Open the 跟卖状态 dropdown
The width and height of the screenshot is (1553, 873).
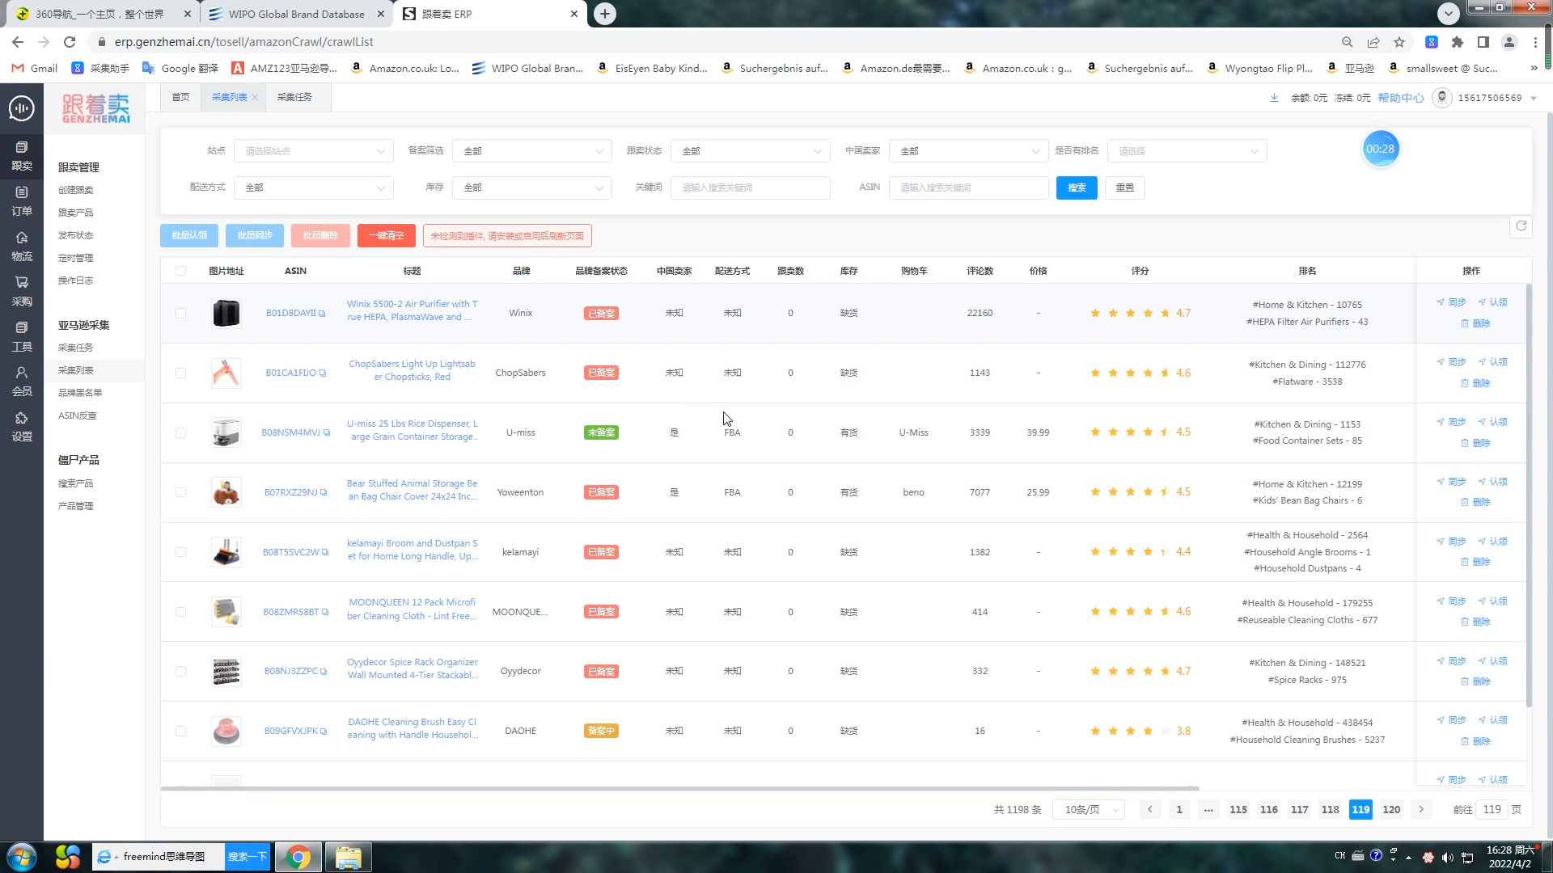pyautogui.click(x=751, y=151)
